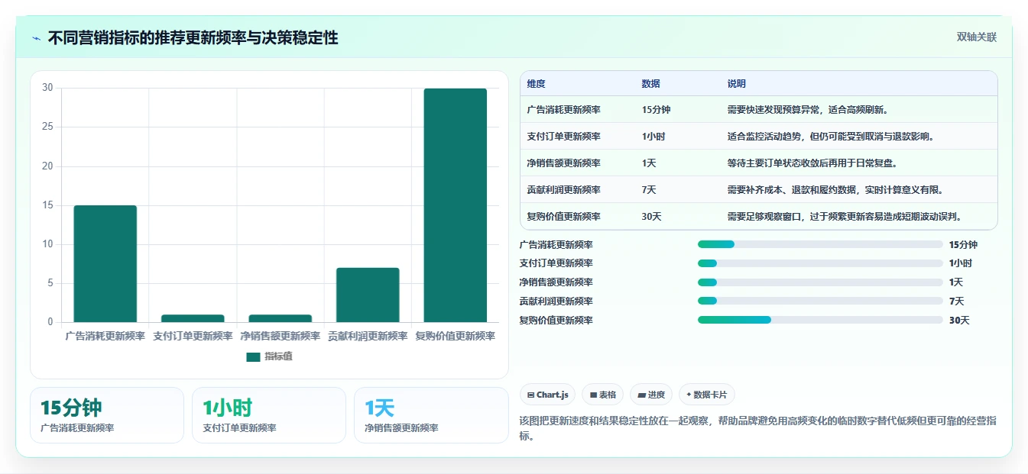This screenshot has width=1028, height=474.
Task: Click the 贡献利润更新频率 bar in the chart
Action: point(368,295)
